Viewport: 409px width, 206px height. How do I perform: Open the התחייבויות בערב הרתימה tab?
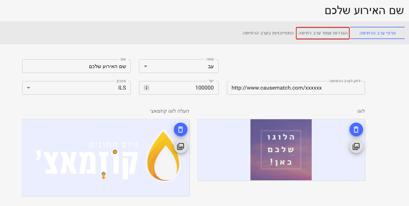(268, 33)
